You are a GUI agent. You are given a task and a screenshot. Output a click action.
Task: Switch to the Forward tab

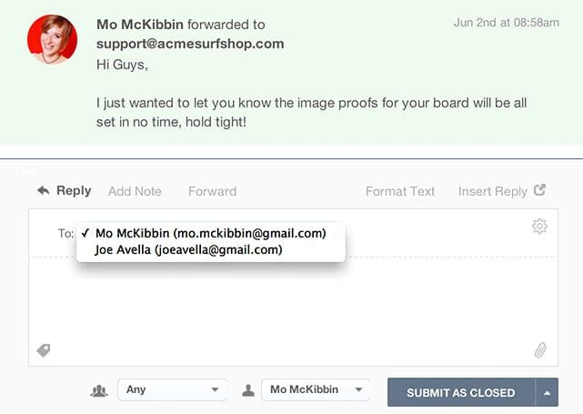pyautogui.click(x=212, y=191)
